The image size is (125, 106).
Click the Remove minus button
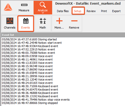pyautogui.click(x=74, y=24)
